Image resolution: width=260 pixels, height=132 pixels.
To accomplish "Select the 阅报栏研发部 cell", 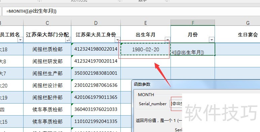I will [47, 61].
